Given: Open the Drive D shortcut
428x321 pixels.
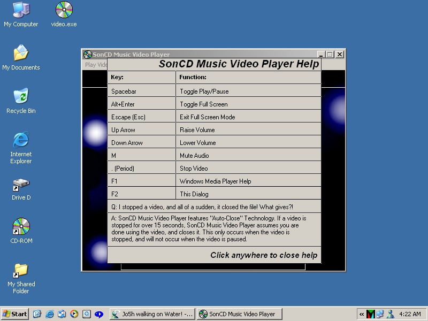Looking at the screenshot, I should (x=21, y=185).
